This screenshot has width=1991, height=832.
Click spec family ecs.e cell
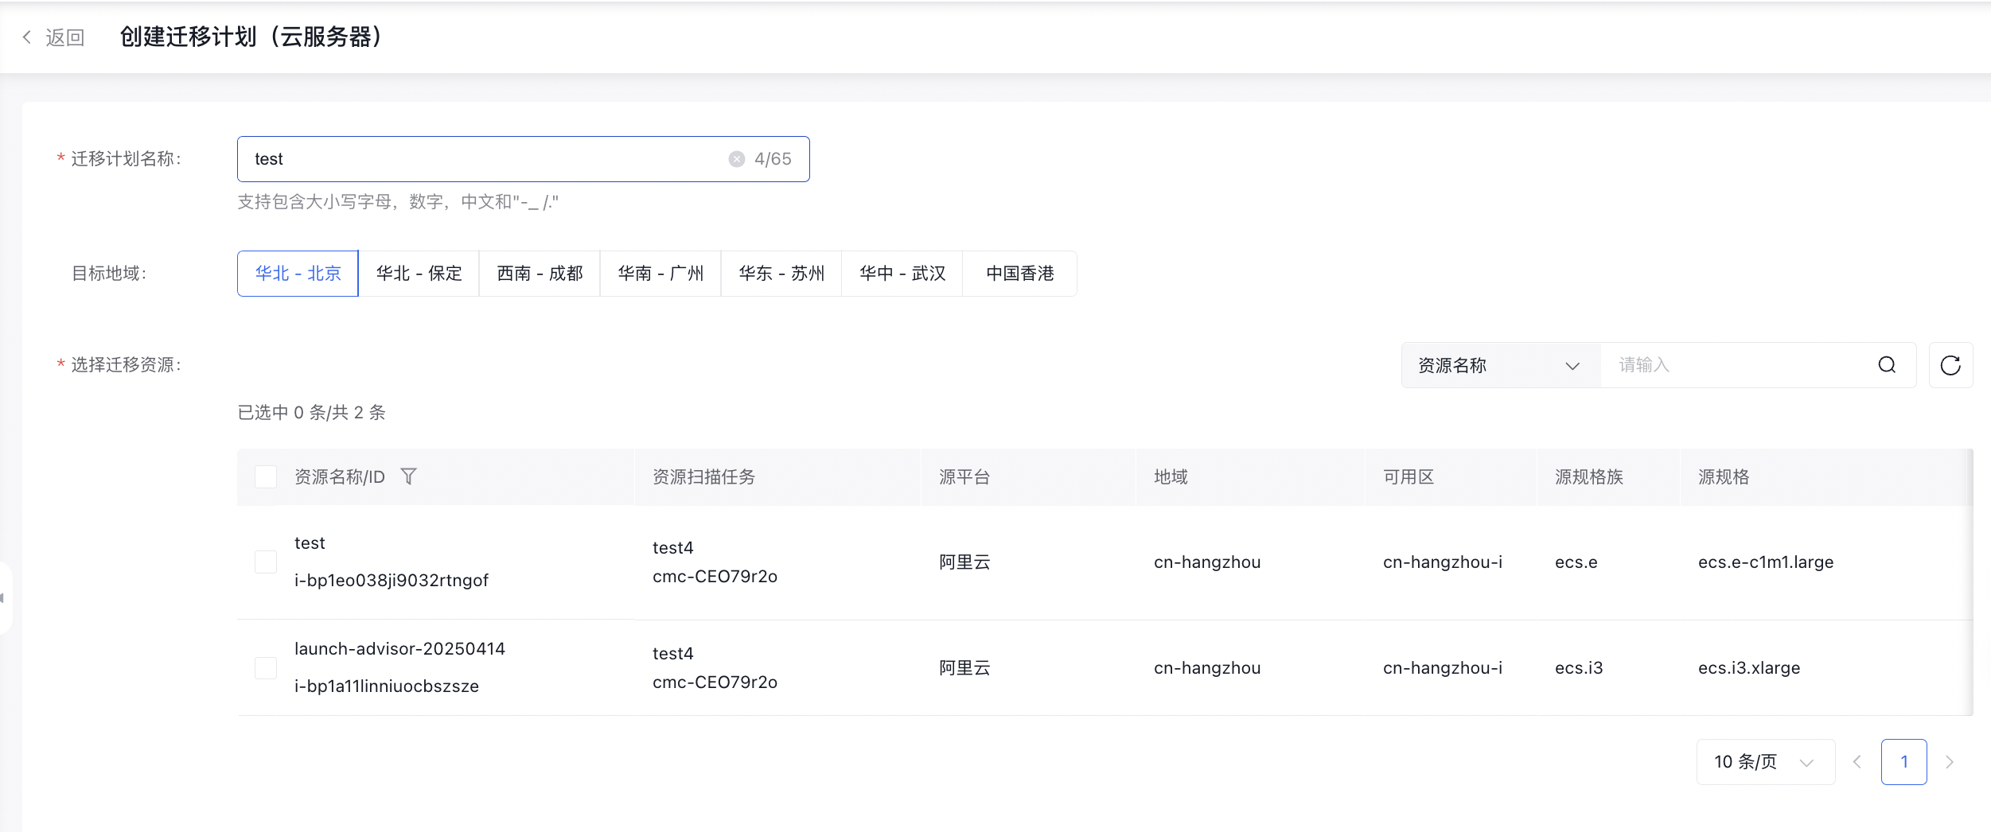[x=1576, y=562]
